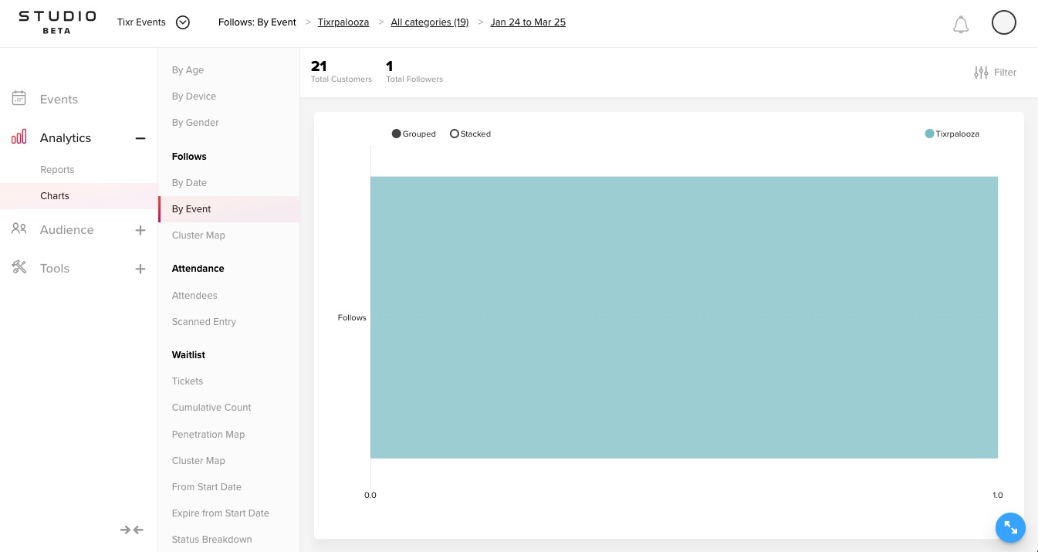Click the Audience people icon
The height and width of the screenshot is (552, 1038).
point(19,229)
